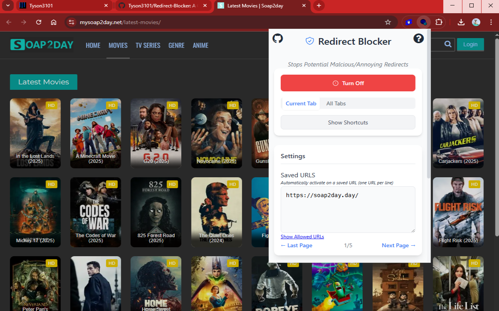Open the Extensions puzzle piece menu
The image size is (499, 311).
pos(439,22)
